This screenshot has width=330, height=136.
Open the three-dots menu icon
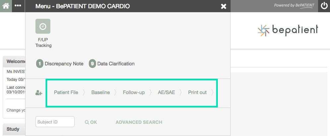pyautogui.click(x=18, y=6)
